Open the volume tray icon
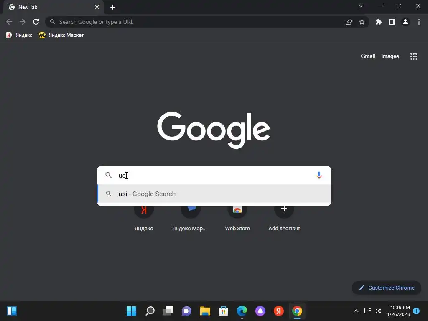This screenshot has height=321, width=428. click(x=378, y=311)
